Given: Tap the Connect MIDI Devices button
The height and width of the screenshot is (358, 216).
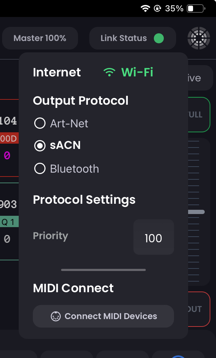Looking at the screenshot, I should [x=103, y=316].
